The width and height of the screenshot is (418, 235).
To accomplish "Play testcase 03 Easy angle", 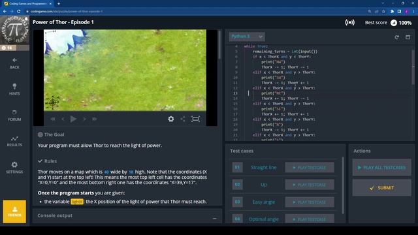I will click(310, 202).
